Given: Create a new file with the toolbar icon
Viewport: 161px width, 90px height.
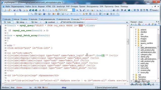Looking at the screenshot, I should coord(5,10).
